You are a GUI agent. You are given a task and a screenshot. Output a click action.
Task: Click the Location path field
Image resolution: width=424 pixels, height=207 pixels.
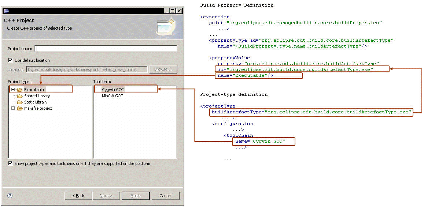pyautogui.click(x=87, y=69)
